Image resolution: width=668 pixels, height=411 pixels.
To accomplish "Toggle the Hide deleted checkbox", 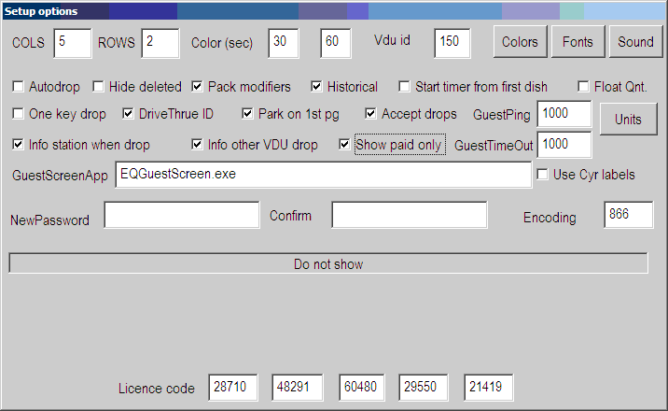I will pyautogui.click(x=99, y=87).
